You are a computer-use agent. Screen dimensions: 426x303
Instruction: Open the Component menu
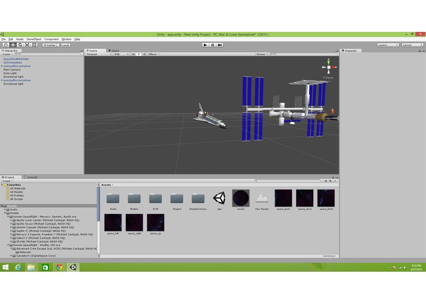pyautogui.click(x=51, y=39)
